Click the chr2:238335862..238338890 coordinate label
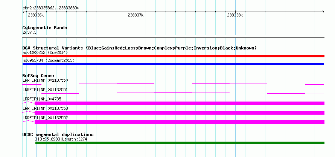The width and height of the screenshot is (335, 157). click(51, 8)
